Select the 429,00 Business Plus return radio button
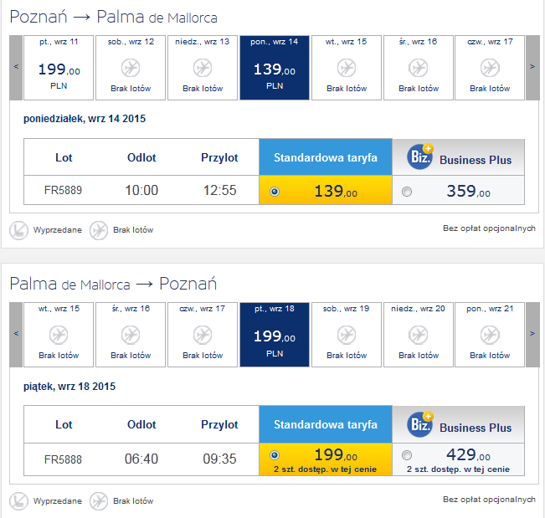The width and height of the screenshot is (545, 518). tap(407, 455)
